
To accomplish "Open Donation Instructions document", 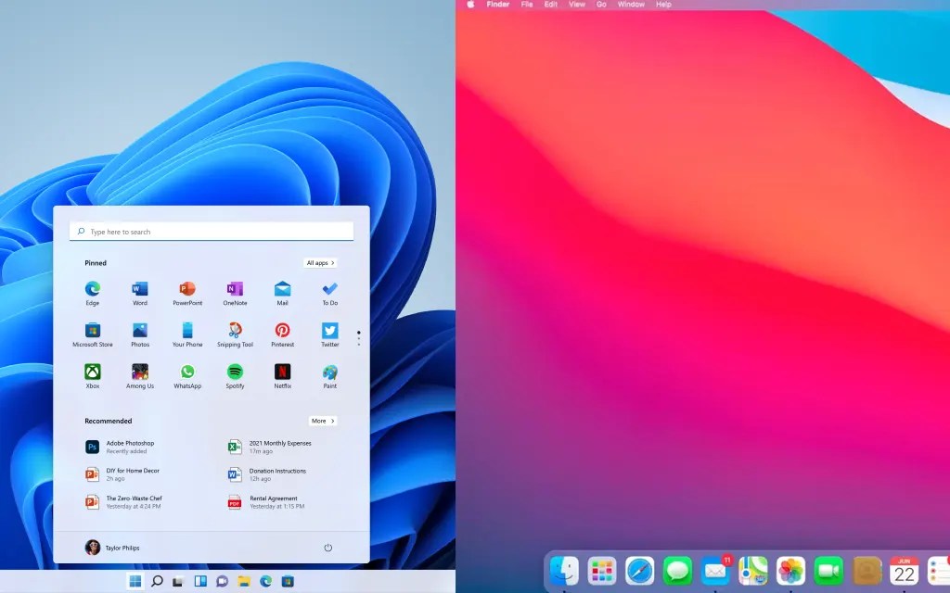I will coord(267,474).
